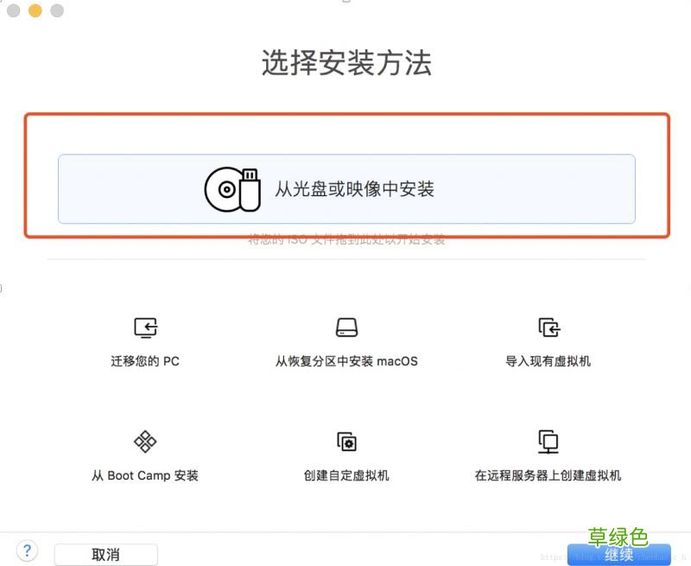The image size is (691, 566).
Task: Click the import arrow icon for existing VMs
Action: coord(548,328)
